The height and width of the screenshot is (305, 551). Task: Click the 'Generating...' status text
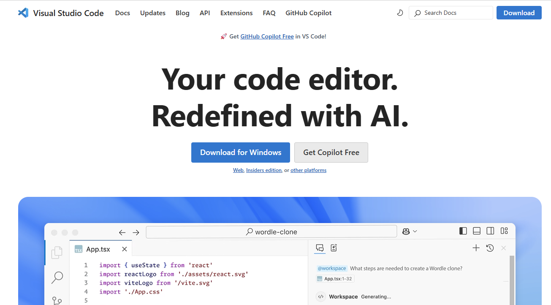coord(376,297)
